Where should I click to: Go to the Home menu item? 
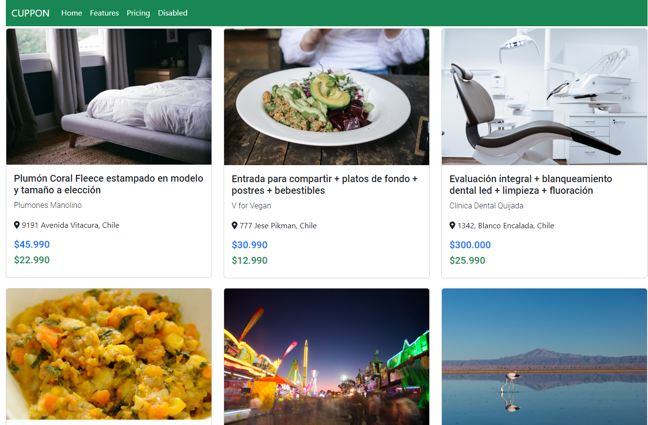[x=71, y=13]
